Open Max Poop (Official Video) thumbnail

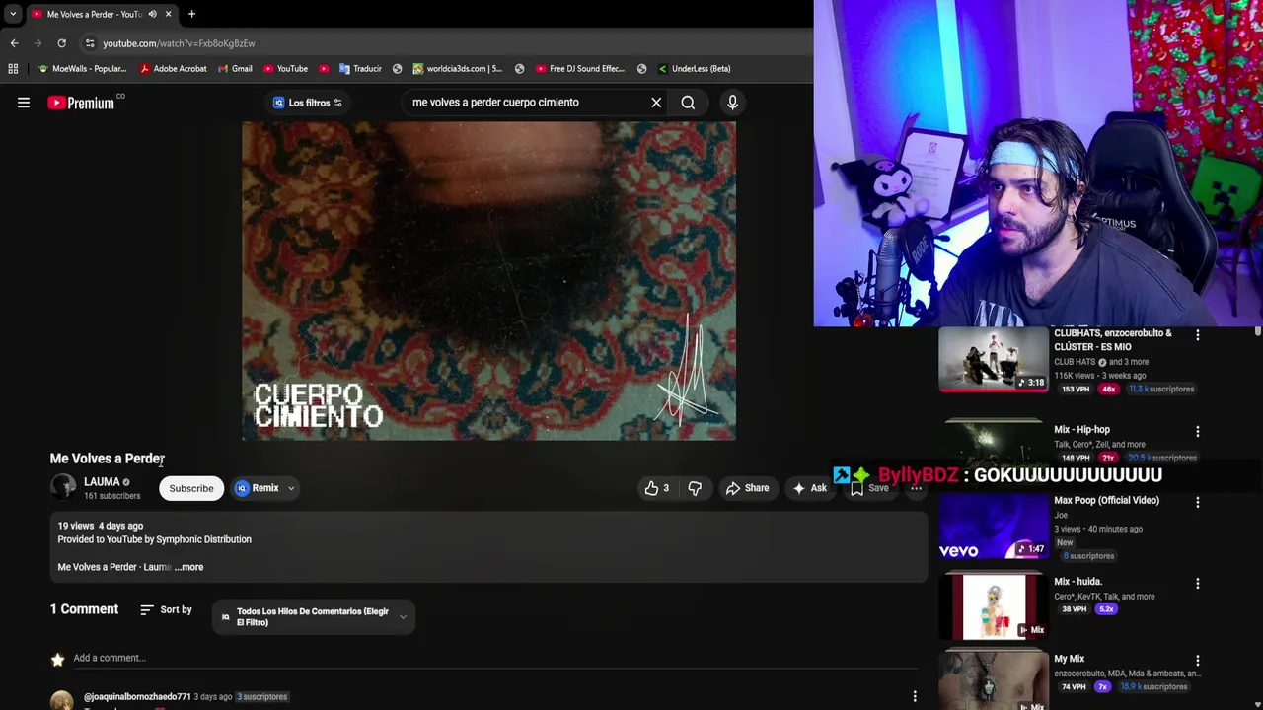pos(994,527)
